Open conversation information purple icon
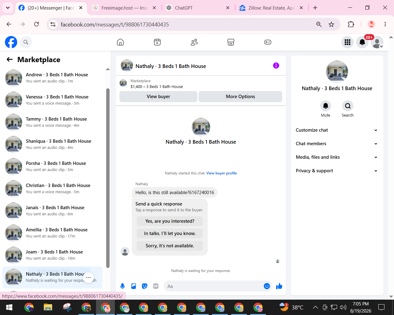Screen dimensions: 394x315 pyautogui.click(x=276, y=66)
